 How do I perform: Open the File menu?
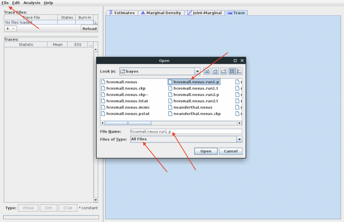click(5, 3)
